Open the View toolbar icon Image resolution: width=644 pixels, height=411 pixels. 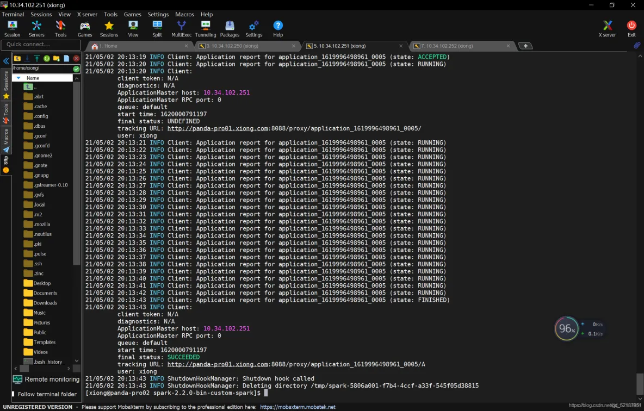(133, 29)
